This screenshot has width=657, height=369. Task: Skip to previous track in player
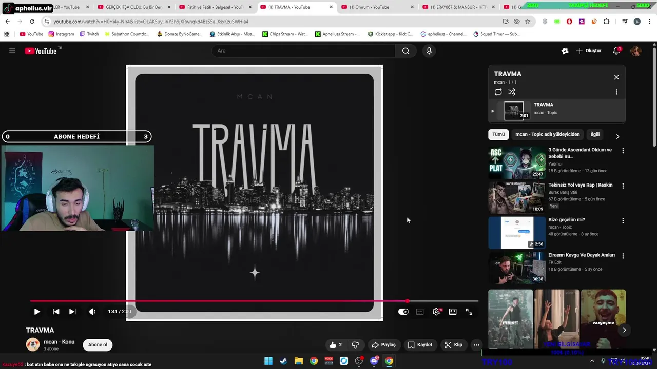pos(56,312)
